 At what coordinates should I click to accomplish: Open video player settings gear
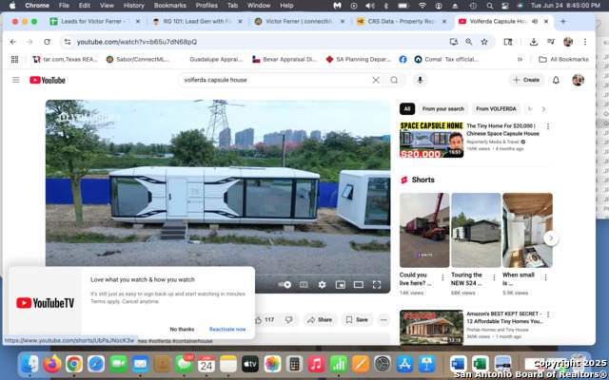click(322, 284)
